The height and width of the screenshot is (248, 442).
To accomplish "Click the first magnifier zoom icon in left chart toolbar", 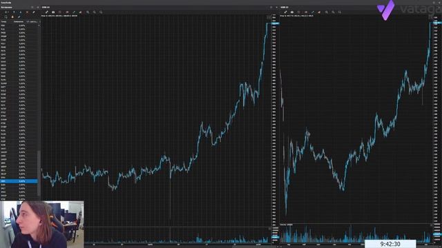I will [88, 12].
